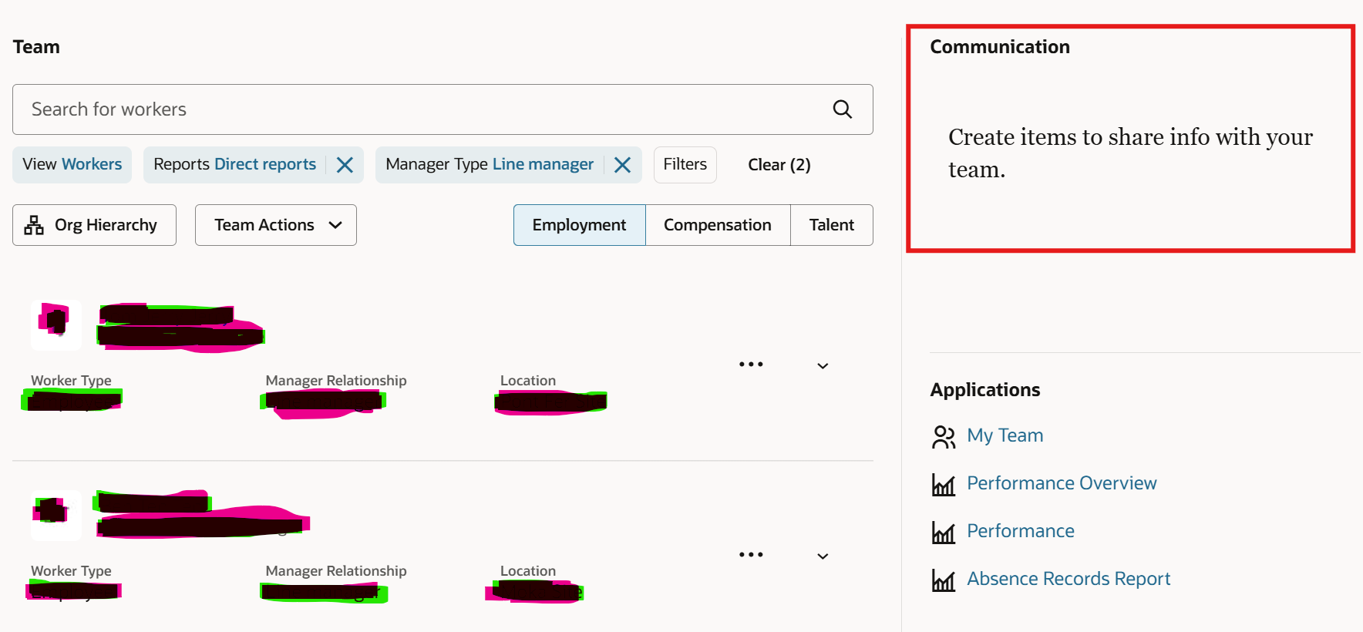1363x632 pixels.
Task: Click the Manager Type Line manager chip label
Action: coord(490,165)
